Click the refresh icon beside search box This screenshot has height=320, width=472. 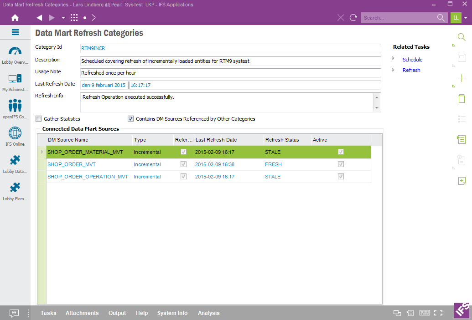(x=353, y=18)
